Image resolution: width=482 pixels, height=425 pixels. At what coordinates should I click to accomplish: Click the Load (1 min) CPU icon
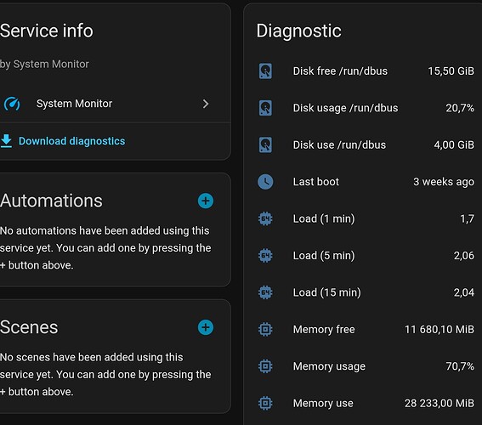tap(265, 218)
